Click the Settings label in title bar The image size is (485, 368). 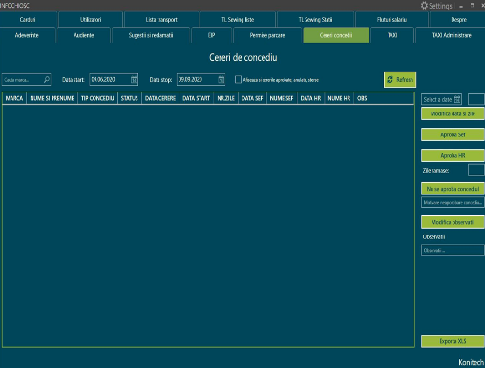[440, 6]
